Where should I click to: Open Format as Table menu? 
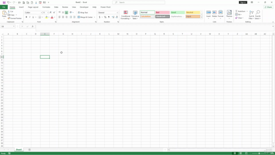135,15
